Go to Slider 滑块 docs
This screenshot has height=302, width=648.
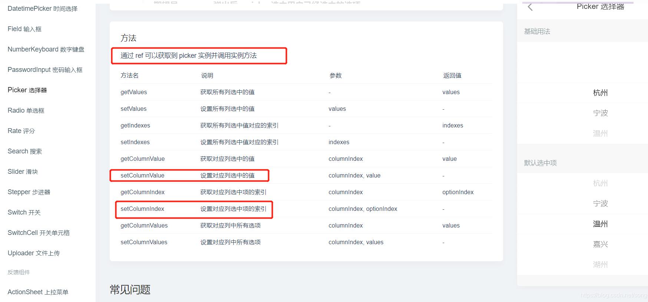[23, 172]
